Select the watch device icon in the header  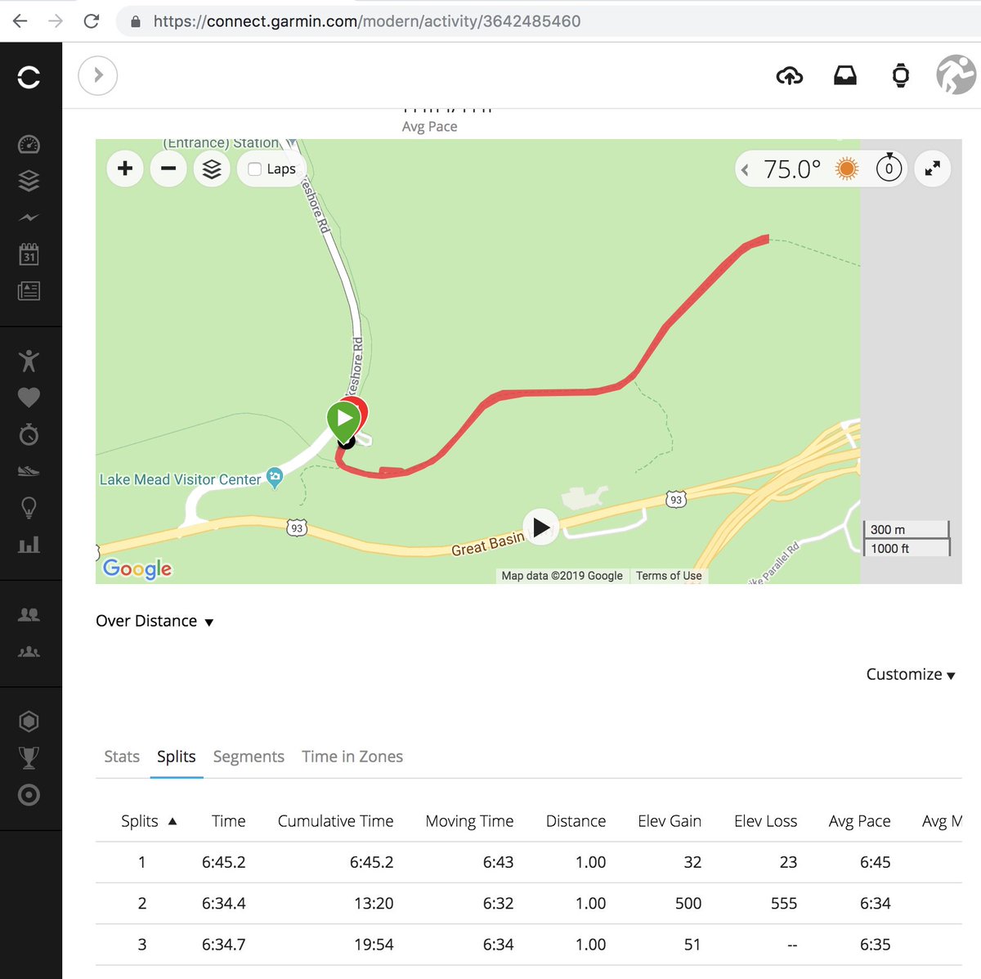coord(899,75)
